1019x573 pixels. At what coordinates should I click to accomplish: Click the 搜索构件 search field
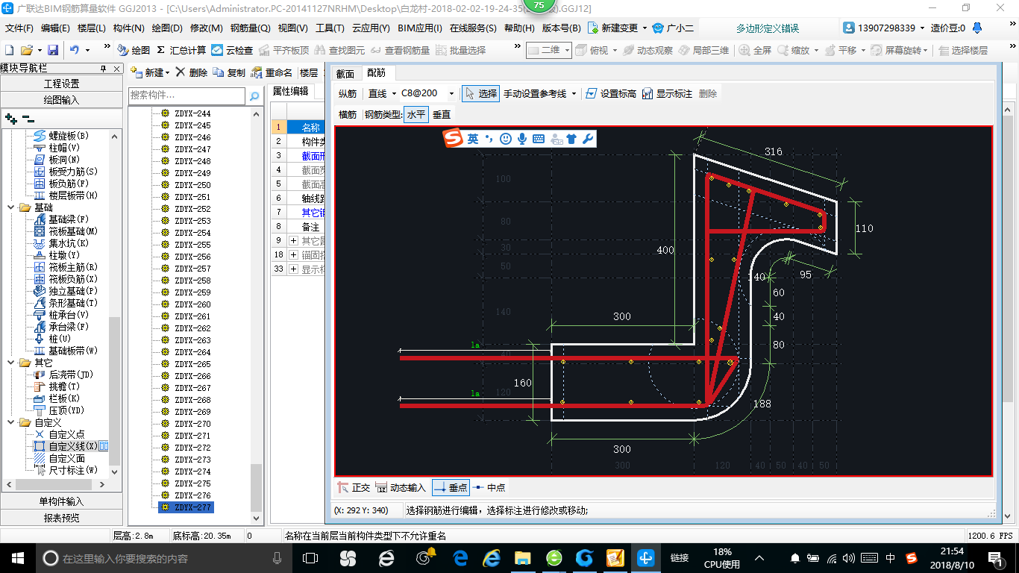pyautogui.click(x=186, y=95)
